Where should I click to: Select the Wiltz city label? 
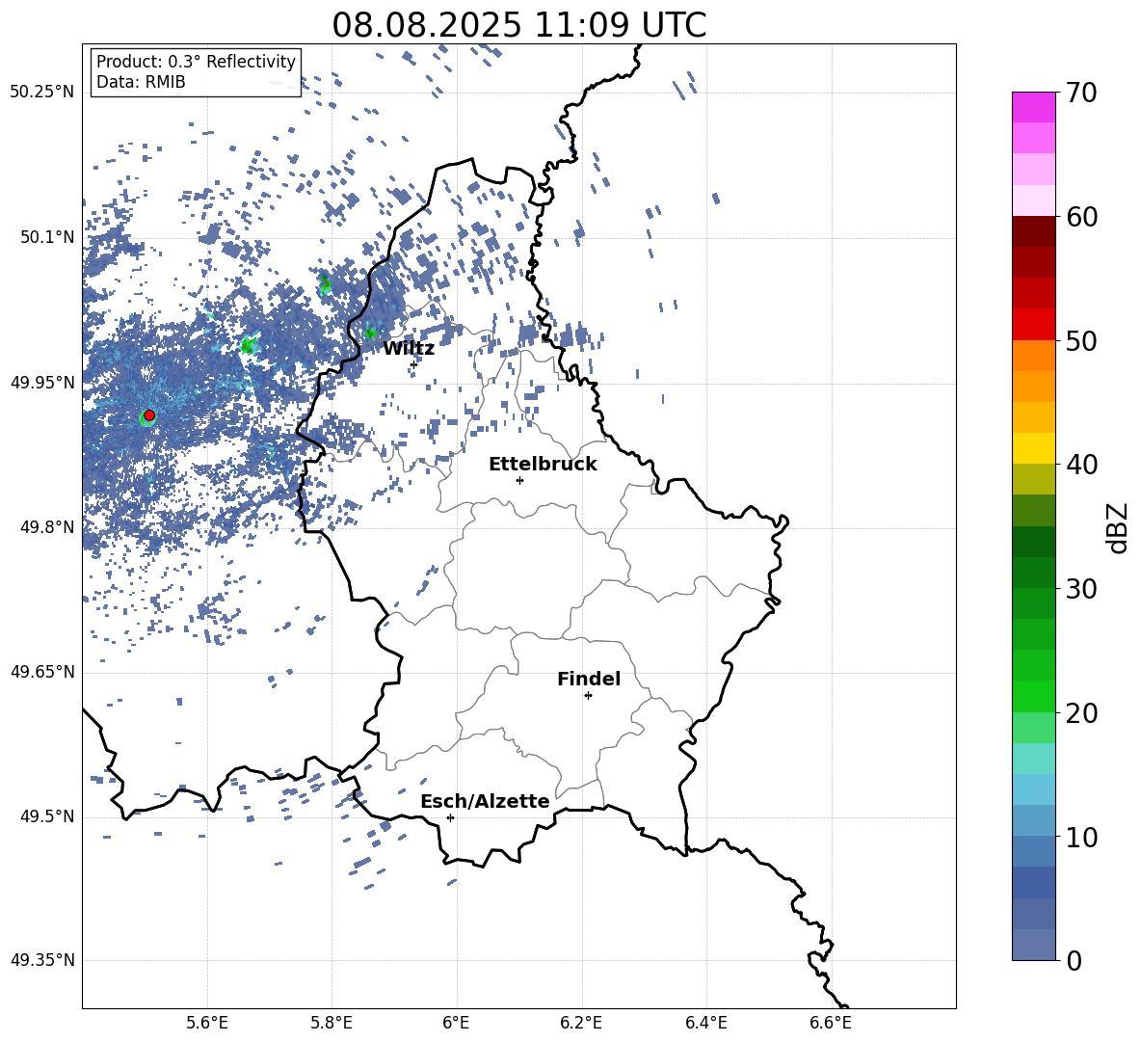(x=409, y=349)
